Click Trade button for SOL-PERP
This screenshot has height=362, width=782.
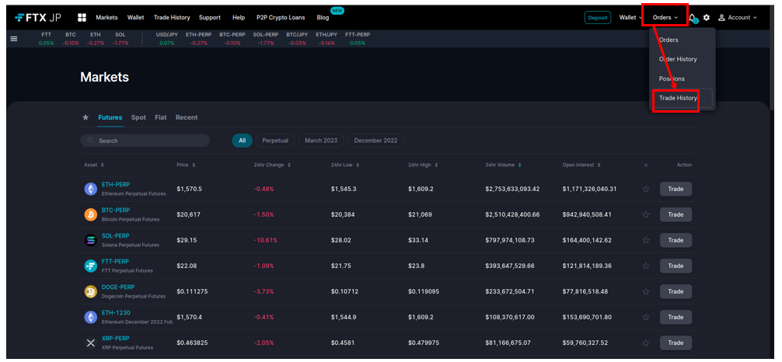(676, 240)
